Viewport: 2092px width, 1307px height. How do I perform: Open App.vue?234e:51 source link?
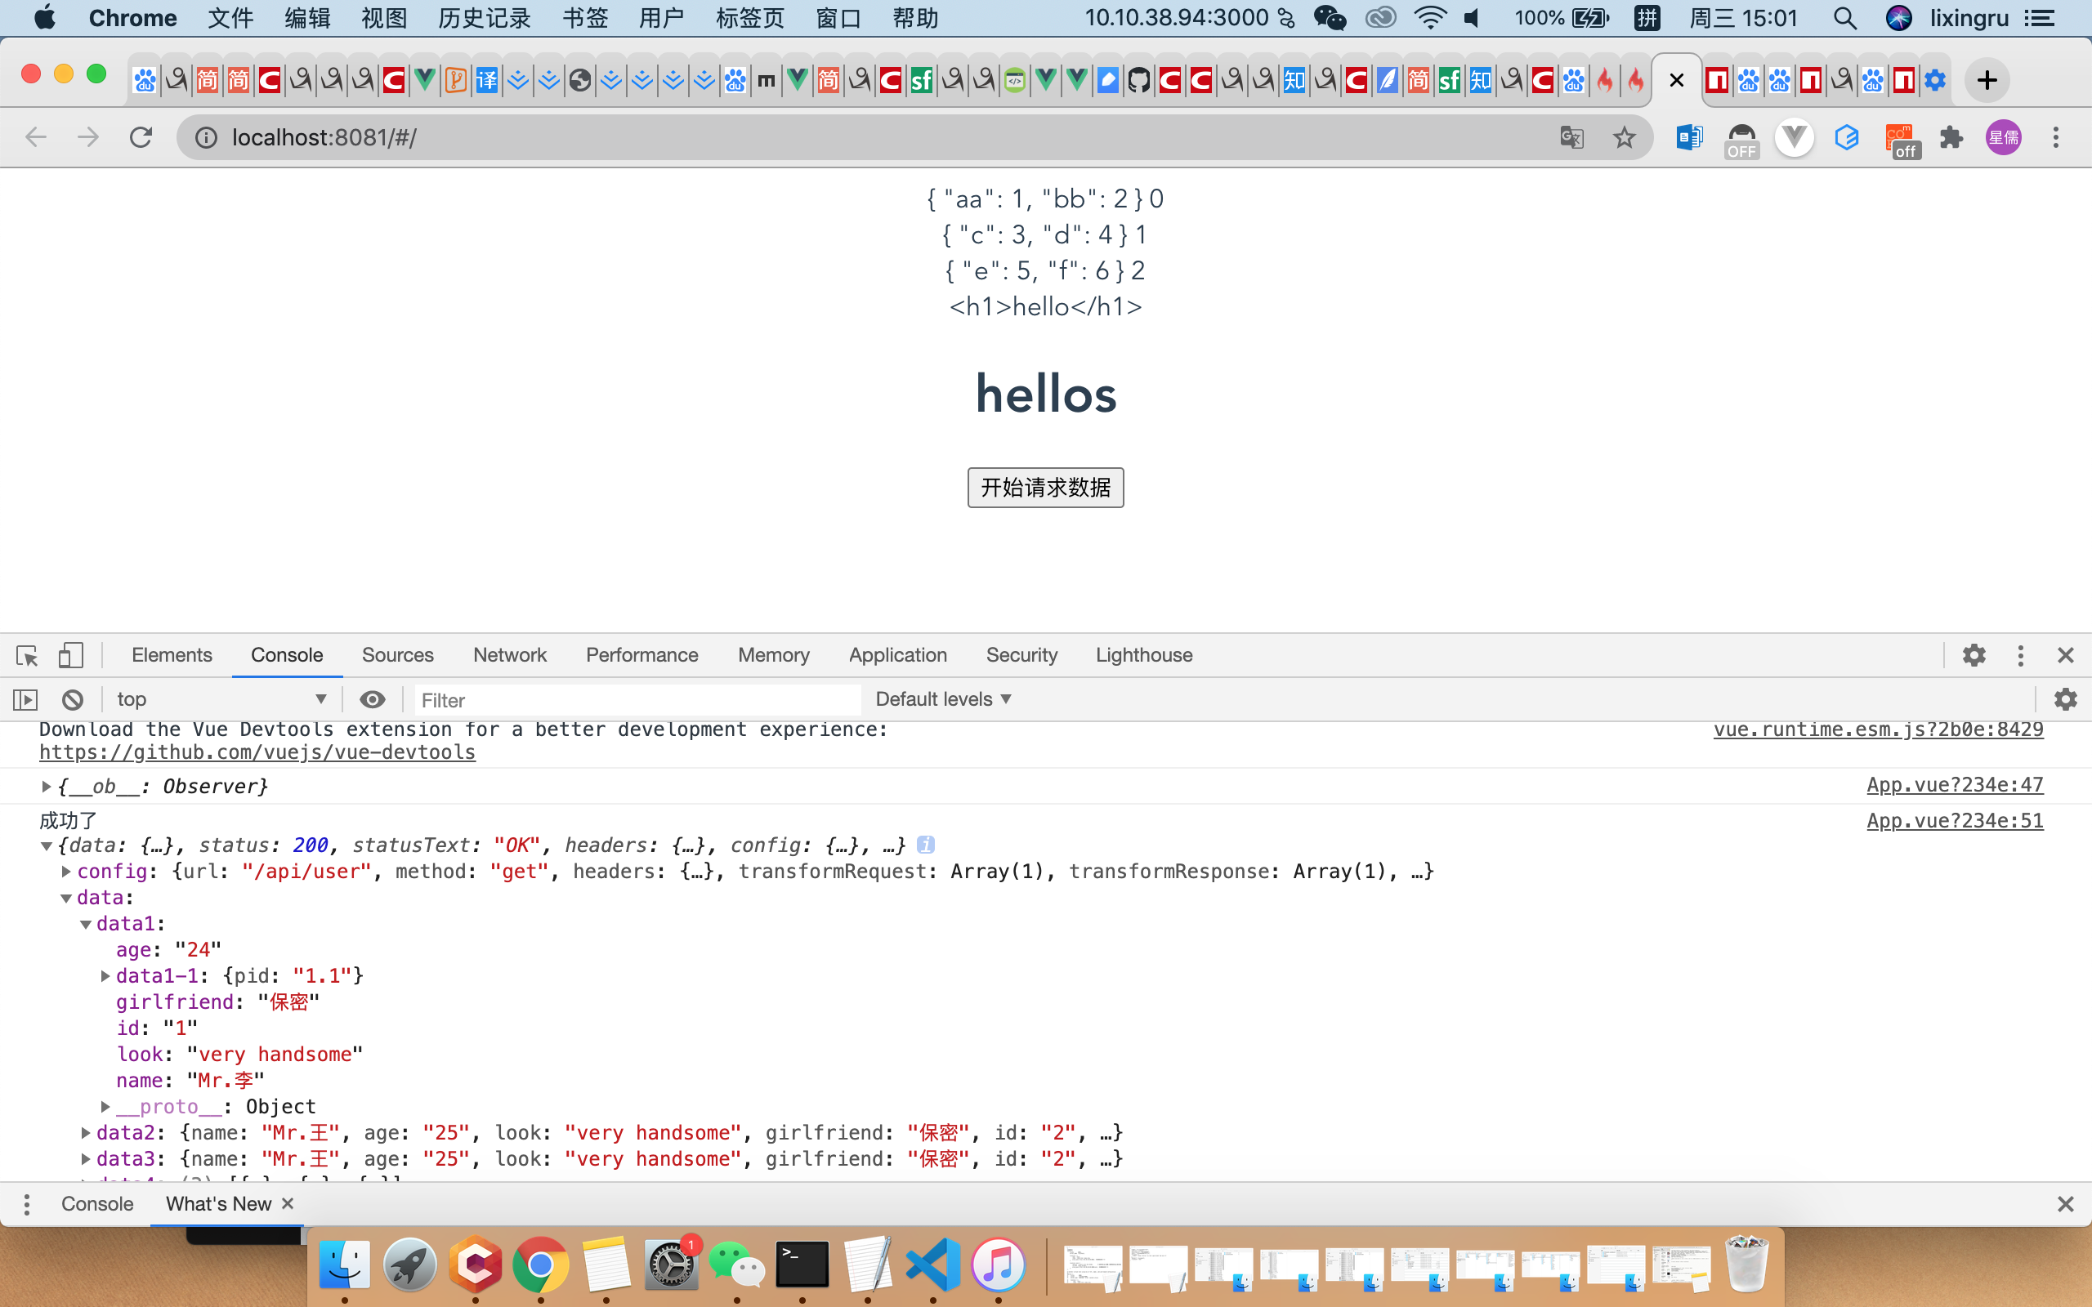[x=1955, y=820]
